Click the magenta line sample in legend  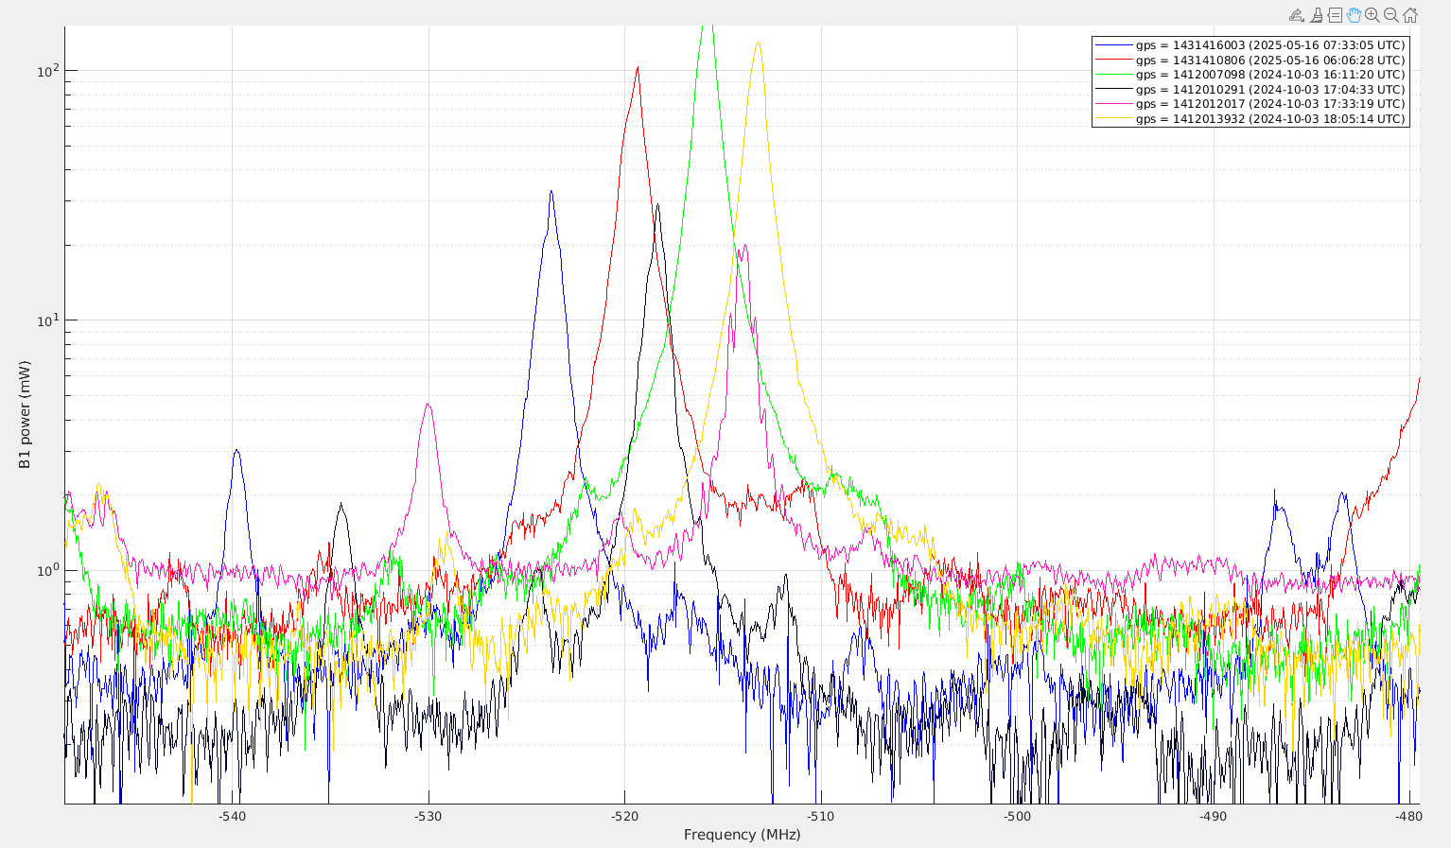click(x=1114, y=104)
